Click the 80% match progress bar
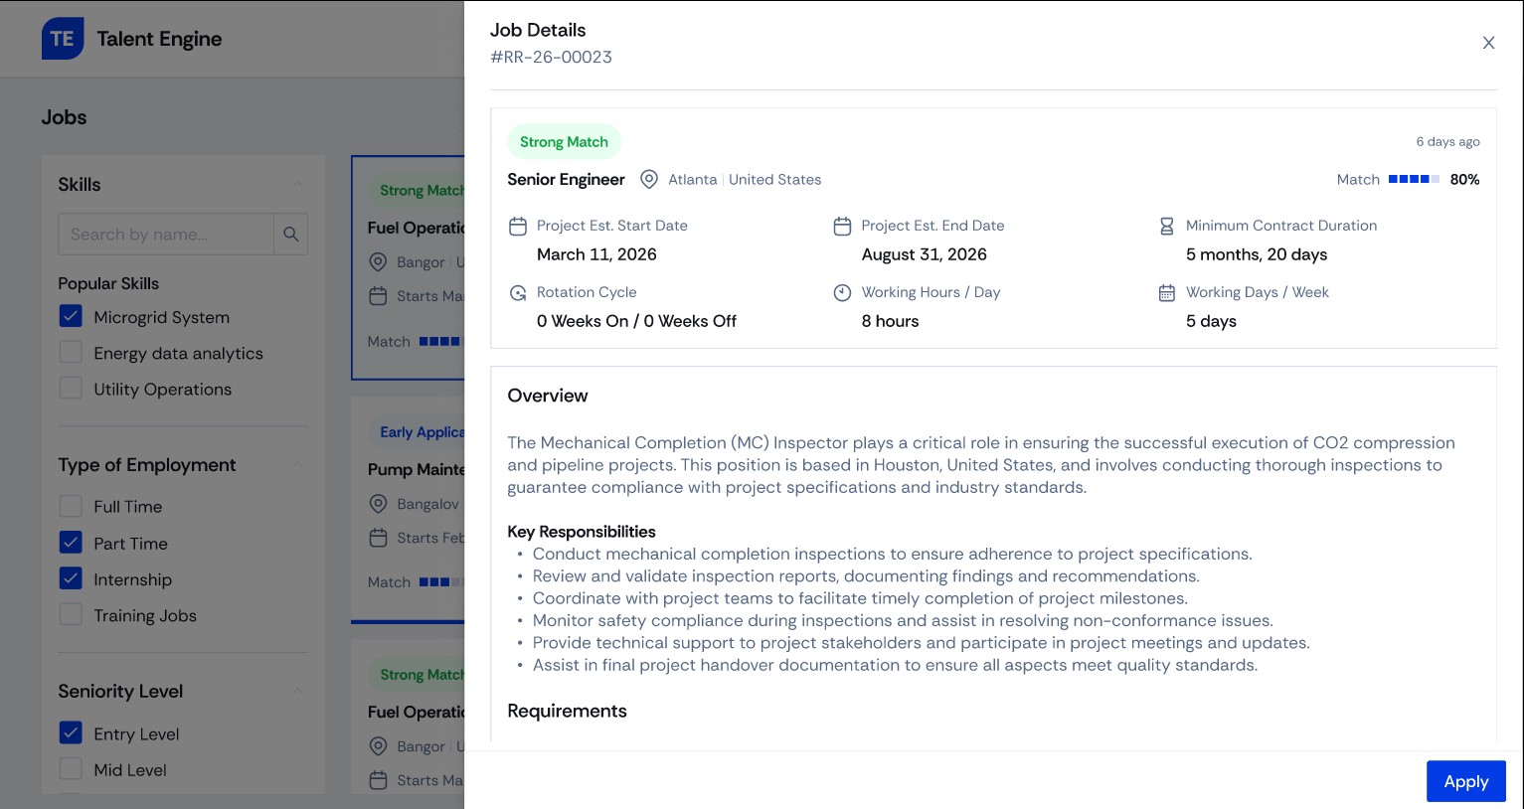This screenshot has height=809, width=1524. coord(1414,179)
